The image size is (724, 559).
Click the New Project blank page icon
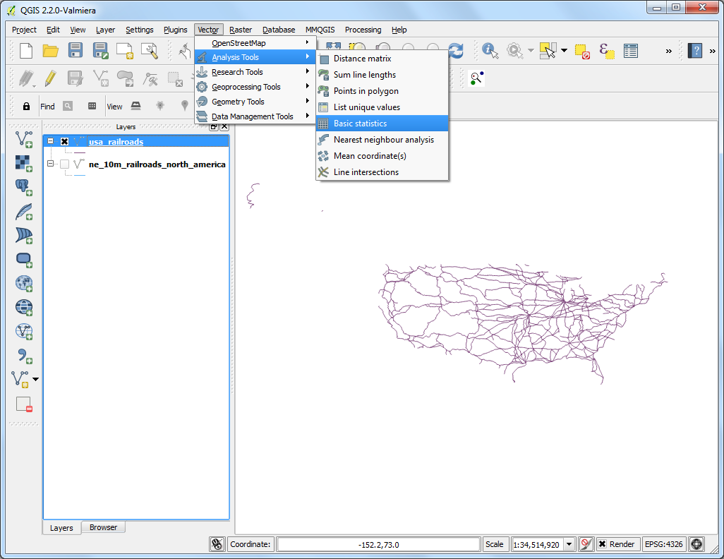(26, 50)
